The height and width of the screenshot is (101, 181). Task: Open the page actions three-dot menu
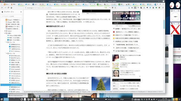pos(110,8)
